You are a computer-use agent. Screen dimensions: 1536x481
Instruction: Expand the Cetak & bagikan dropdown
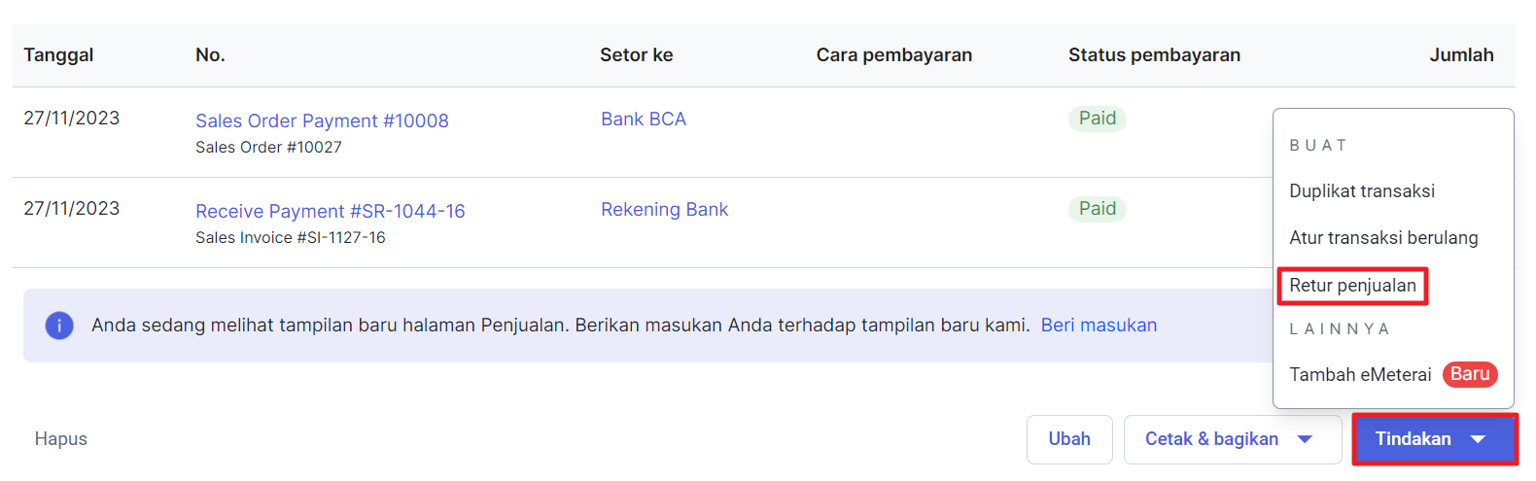tap(1232, 439)
